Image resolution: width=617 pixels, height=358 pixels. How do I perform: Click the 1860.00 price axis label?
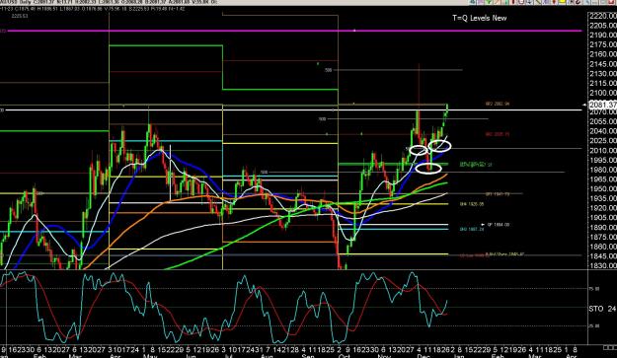coord(603,247)
